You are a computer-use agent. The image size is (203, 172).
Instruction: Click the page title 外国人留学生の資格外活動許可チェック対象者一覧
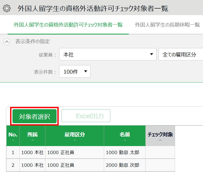point(93,9)
